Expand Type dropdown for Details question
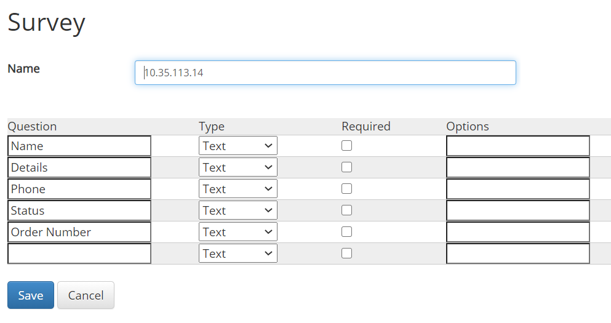The image size is (611, 323). click(238, 167)
